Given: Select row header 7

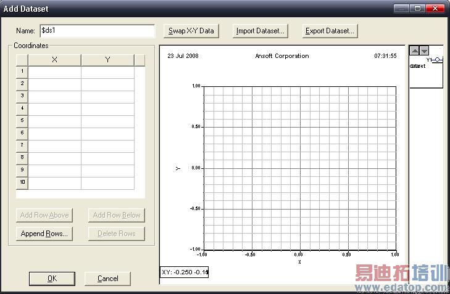Looking at the screenshot, I should pos(22,146).
